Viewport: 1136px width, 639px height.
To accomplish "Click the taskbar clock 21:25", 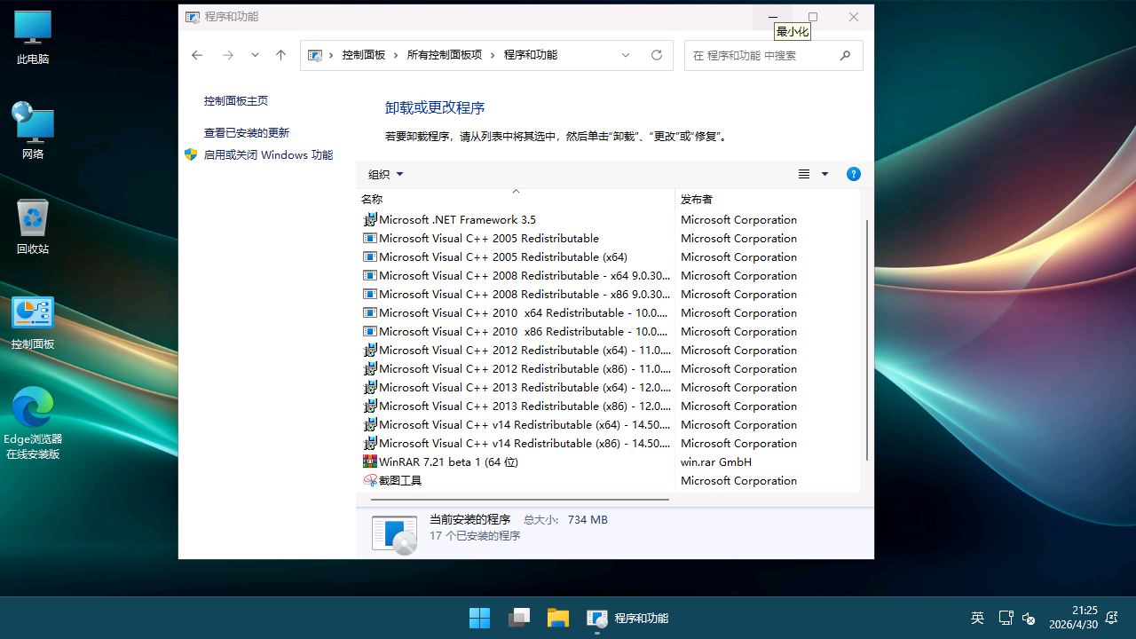I will tap(1073, 618).
